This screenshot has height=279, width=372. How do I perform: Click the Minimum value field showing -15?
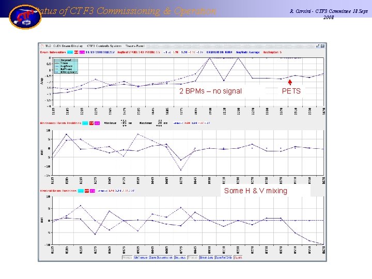[123, 123]
